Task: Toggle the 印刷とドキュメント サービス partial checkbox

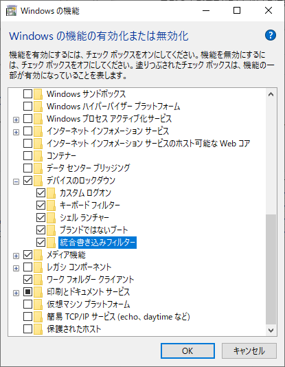Action: (28, 292)
